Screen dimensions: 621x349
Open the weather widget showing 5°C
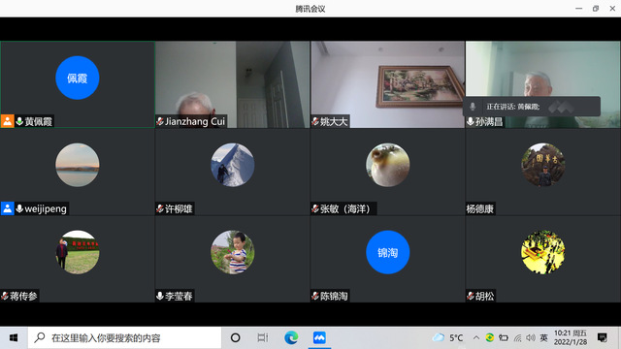pos(447,337)
